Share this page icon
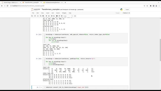The image size is (161, 91). tap(144, 6)
